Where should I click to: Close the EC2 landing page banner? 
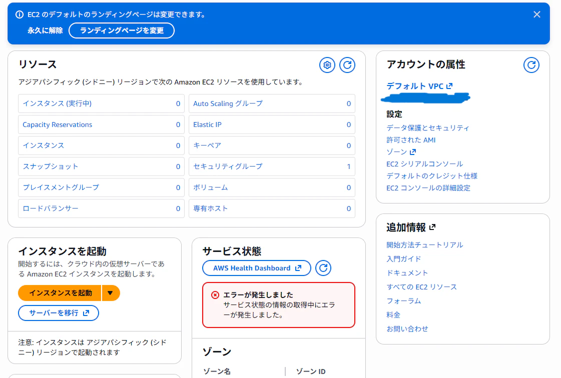[536, 14]
